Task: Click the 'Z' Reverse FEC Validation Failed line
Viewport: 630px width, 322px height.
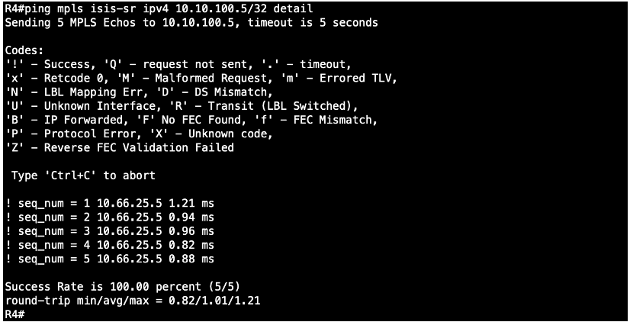Action: (119, 147)
